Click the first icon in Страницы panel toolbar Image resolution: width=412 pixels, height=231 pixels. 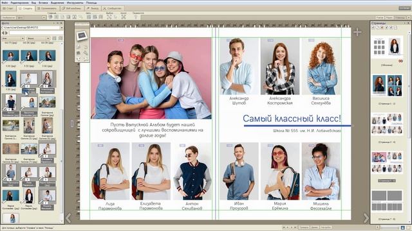[373, 28]
